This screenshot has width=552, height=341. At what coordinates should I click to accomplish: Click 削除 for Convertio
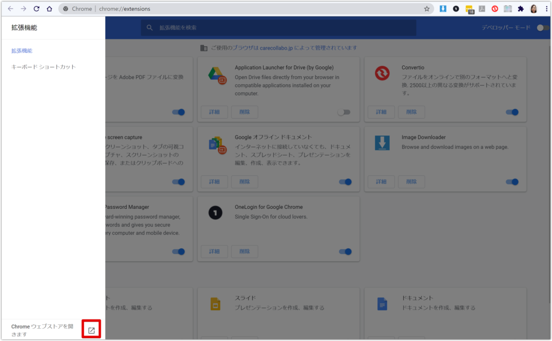point(411,112)
